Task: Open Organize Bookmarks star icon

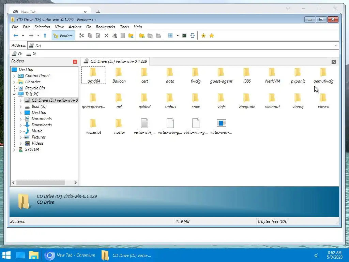Action: (x=212, y=35)
